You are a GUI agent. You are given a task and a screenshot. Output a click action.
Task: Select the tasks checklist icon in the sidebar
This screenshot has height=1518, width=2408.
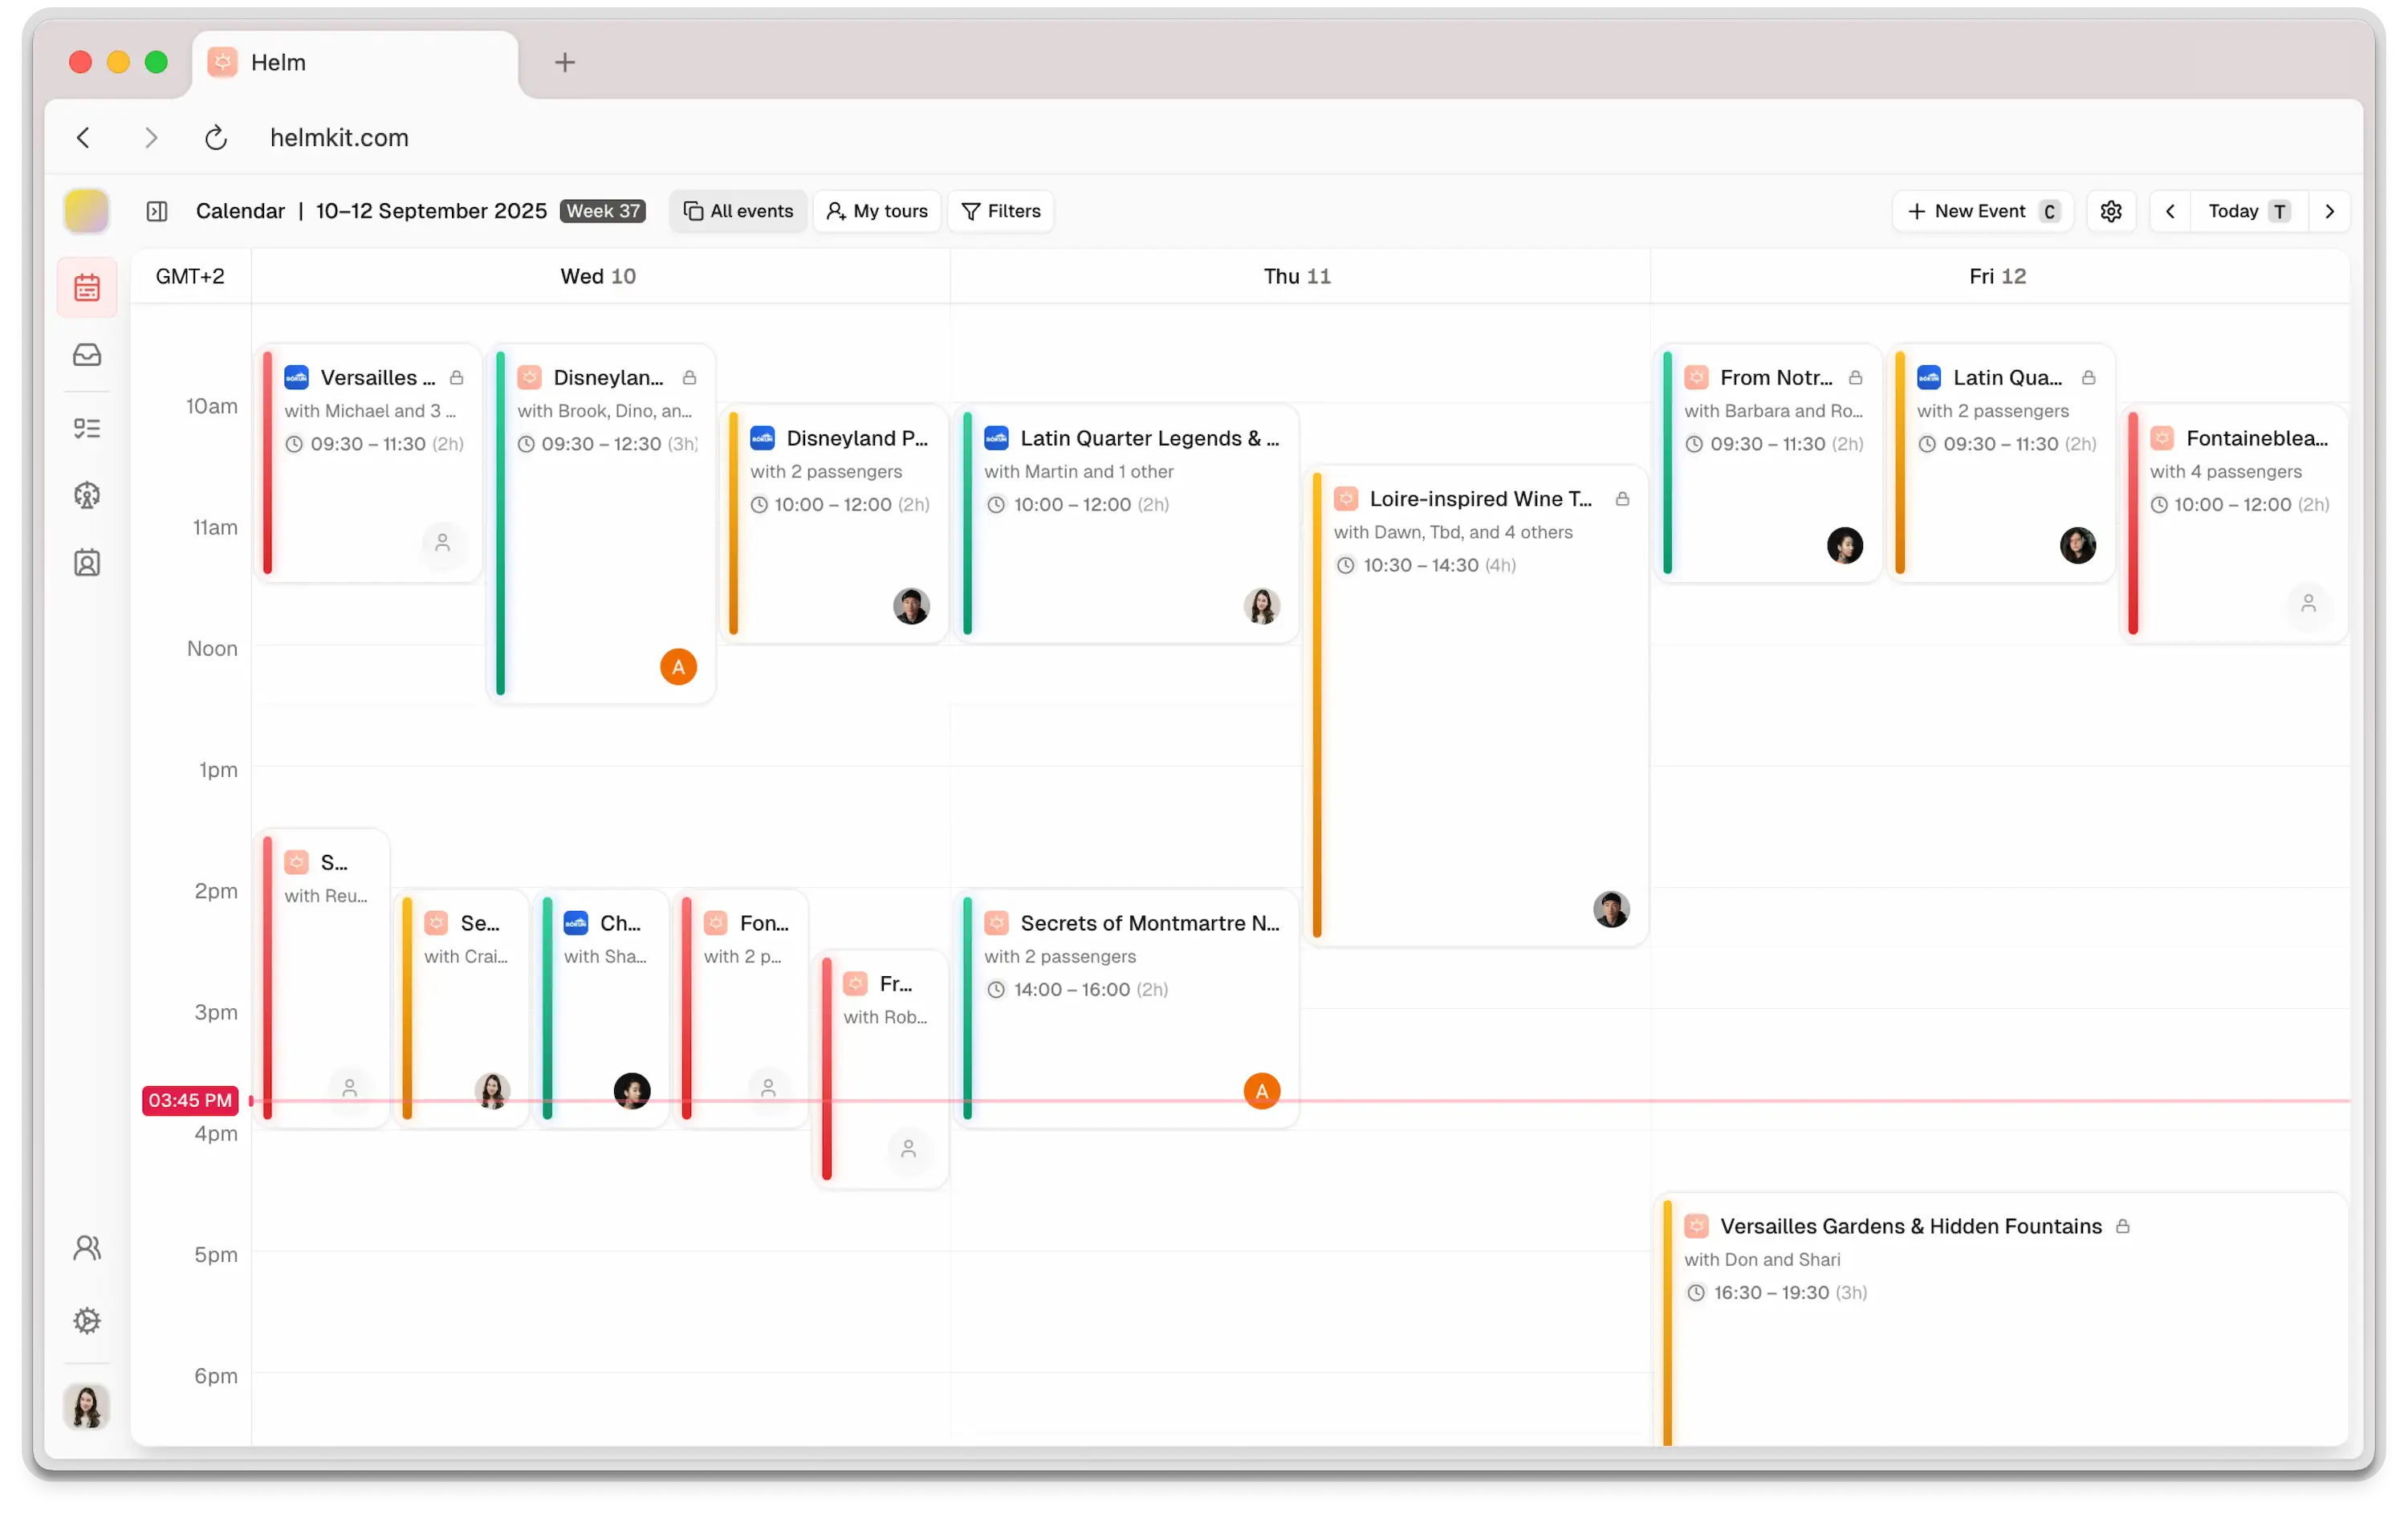pyautogui.click(x=87, y=427)
